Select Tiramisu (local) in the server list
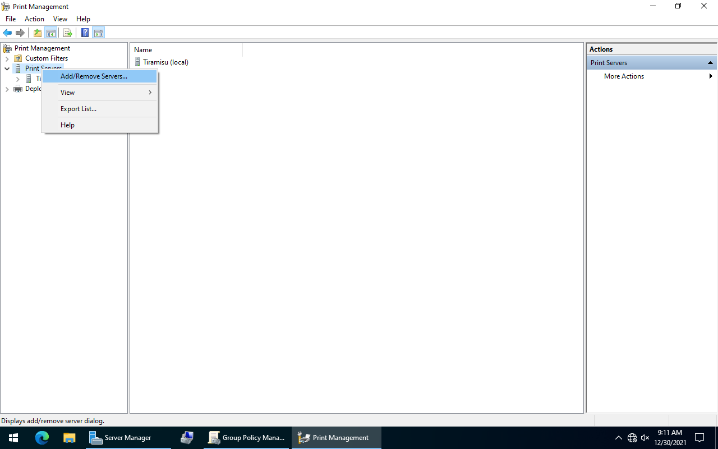The height and width of the screenshot is (449, 718). [x=165, y=62]
